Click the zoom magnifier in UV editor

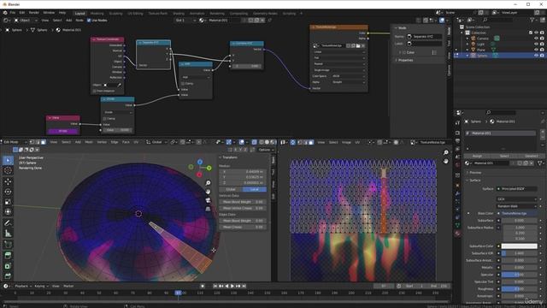445,152
